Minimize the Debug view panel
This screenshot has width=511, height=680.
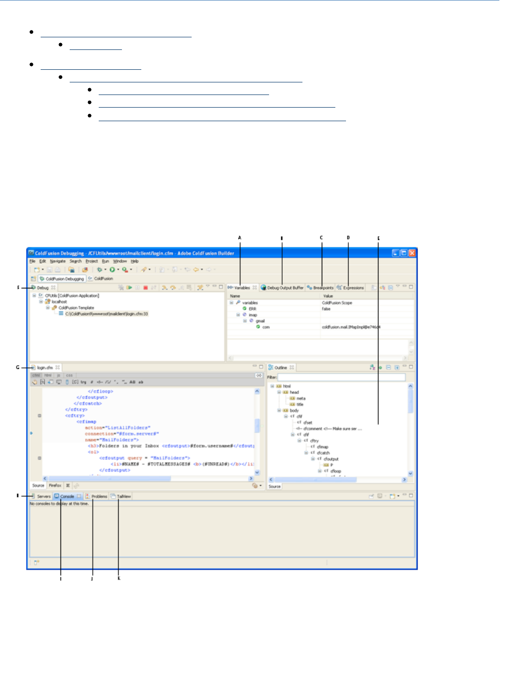pos(214,287)
